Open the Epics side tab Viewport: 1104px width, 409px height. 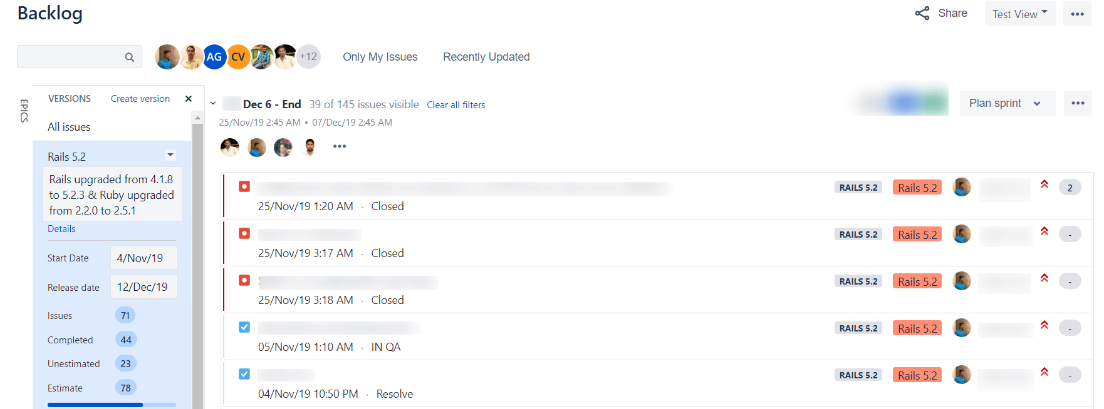pyautogui.click(x=24, y=111)
